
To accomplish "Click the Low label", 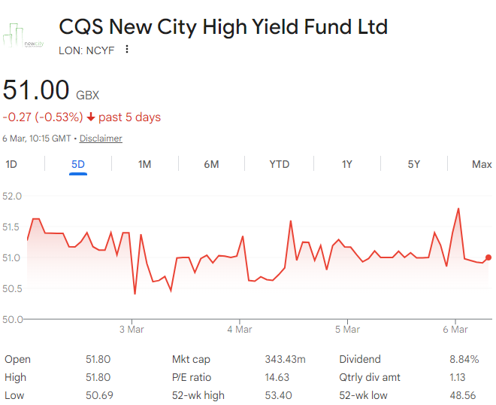I will click(14, 395).
